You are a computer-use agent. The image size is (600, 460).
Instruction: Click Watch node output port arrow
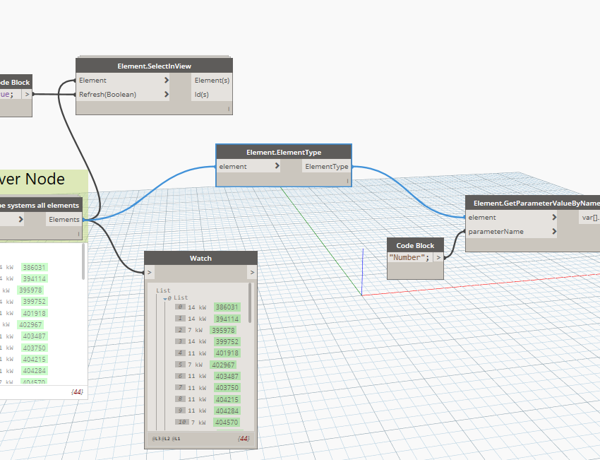(x=252, y=272)
